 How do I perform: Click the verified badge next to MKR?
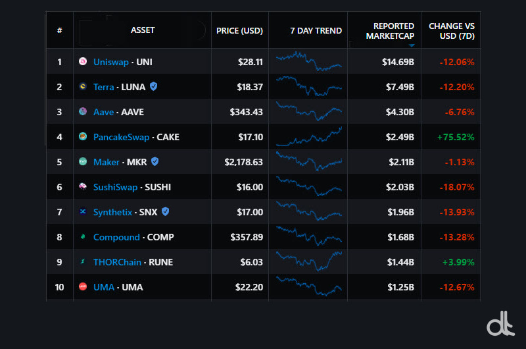click(x=155, y=161)
